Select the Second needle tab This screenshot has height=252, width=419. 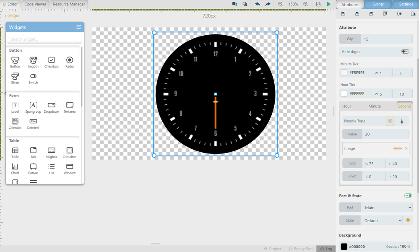click(x=404, y=106)
